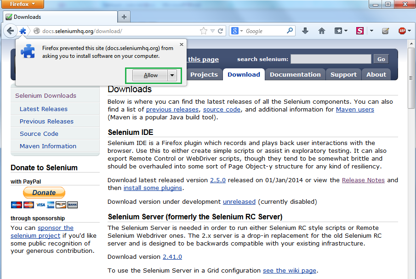Download Selenium Server version 2.41.0
416x279 pixels.
(x=172, y=257)
